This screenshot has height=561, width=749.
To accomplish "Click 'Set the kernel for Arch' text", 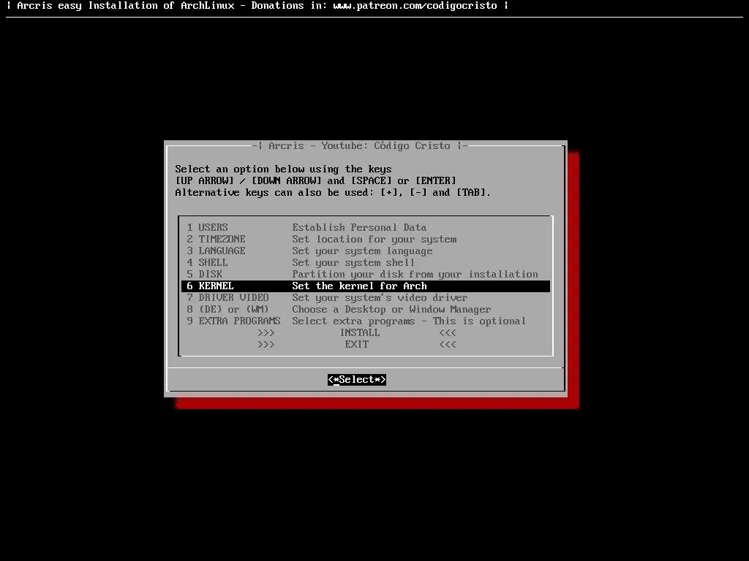I will pos(359,286).
